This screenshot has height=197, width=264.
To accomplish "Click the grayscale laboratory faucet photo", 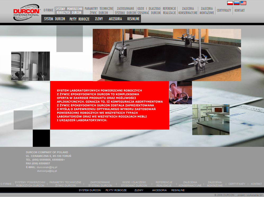I will [x=30, y=66].
